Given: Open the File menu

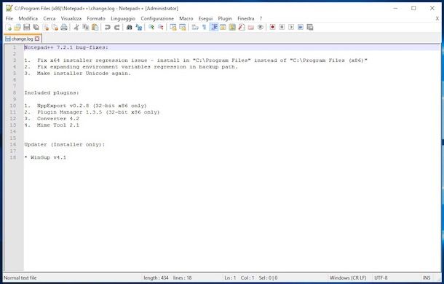Looking at the screenshot, I should [x=9, y=18].
